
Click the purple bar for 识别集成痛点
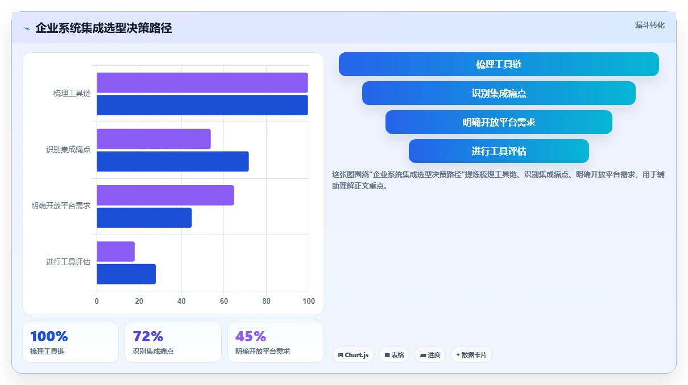click(x=154, y=139)
